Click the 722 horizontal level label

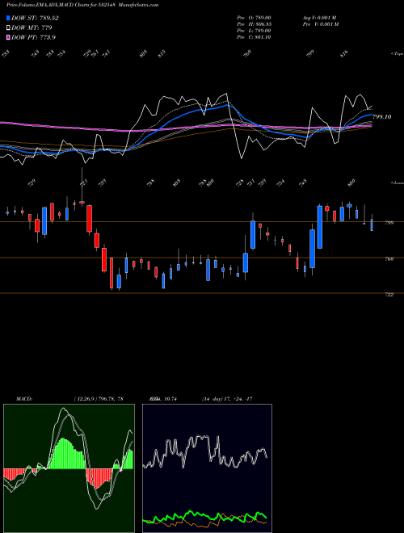coord(389,295)
